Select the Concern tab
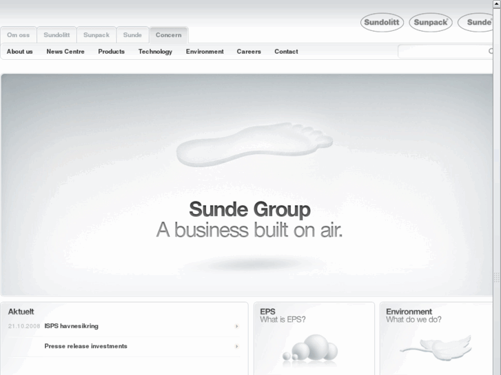Image resolution: width=501 pixels, height=375 pixels. pos(169,35)
